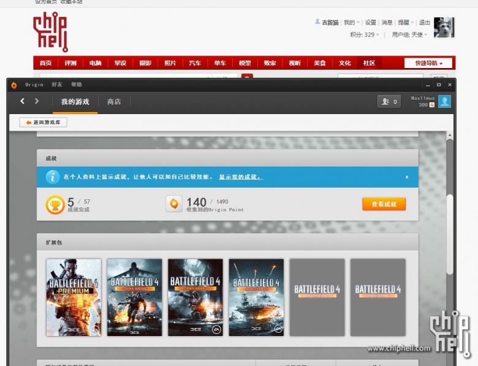Click the 设置 link on Chiphell

pos(371,23)
